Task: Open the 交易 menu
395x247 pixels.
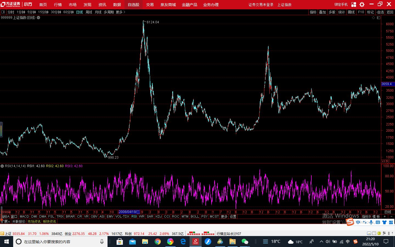Action: coord(150,5)
